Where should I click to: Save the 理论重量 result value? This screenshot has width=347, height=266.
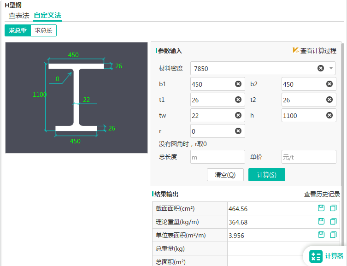click(x=321, y=221)
